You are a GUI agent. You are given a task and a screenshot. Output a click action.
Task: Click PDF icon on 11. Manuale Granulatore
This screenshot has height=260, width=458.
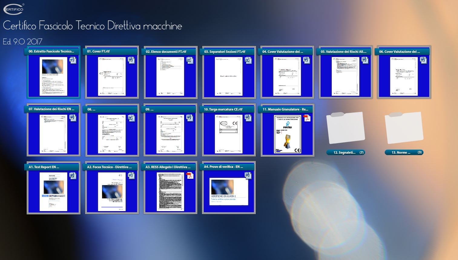[307, 118]
